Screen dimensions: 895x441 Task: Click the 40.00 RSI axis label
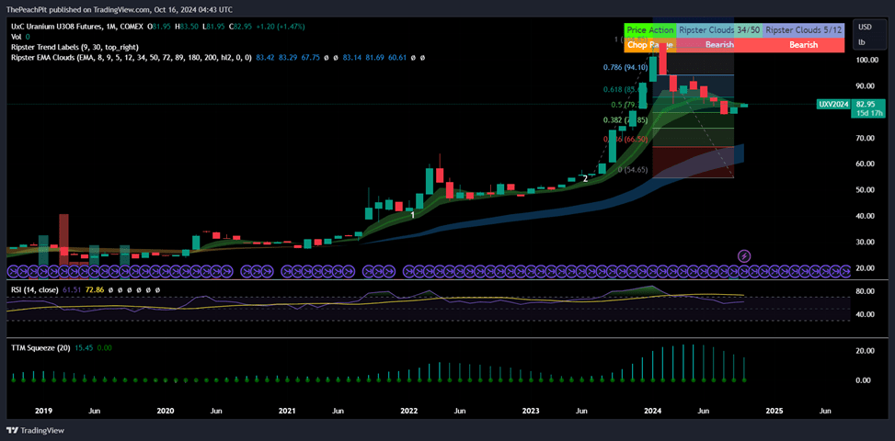click(866, 314)
